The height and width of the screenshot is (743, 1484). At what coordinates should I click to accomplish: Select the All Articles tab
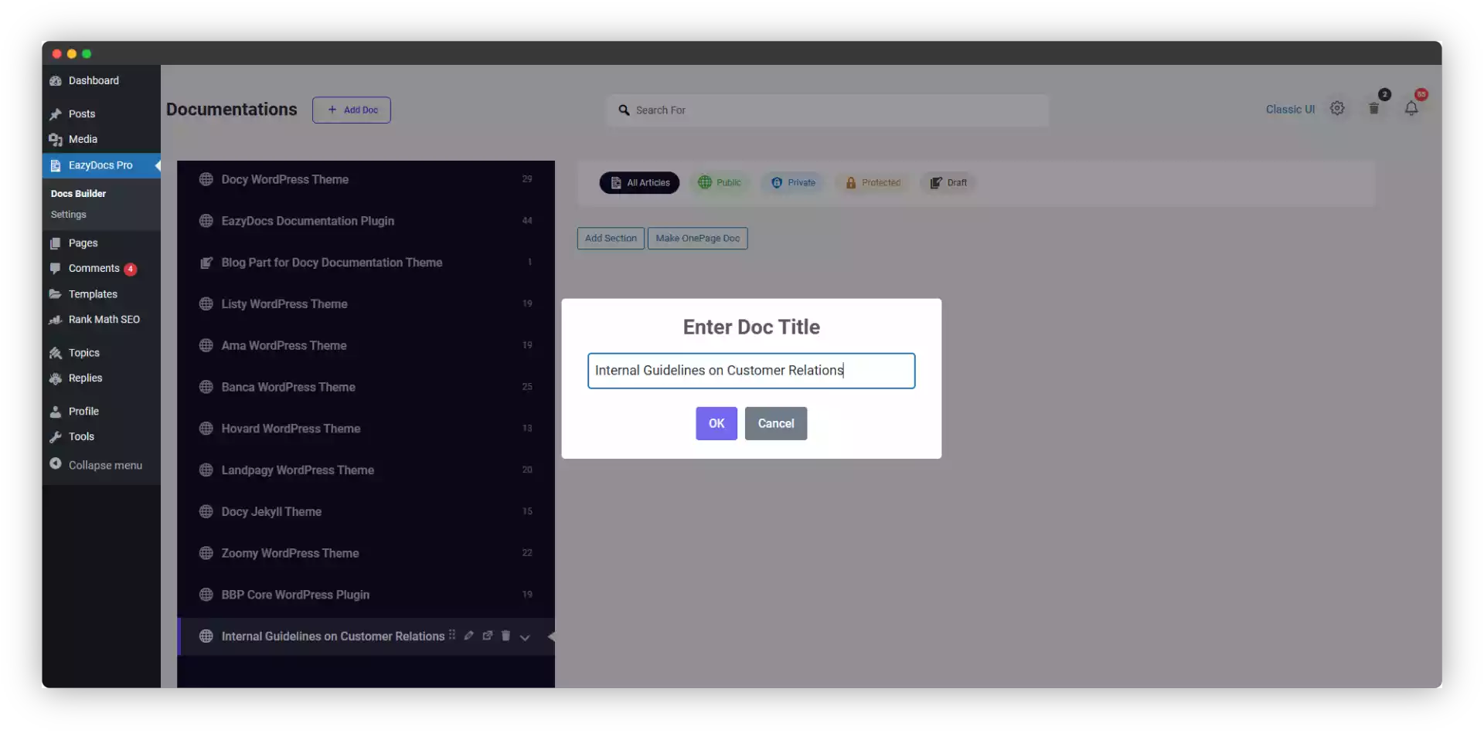(639, 182)
